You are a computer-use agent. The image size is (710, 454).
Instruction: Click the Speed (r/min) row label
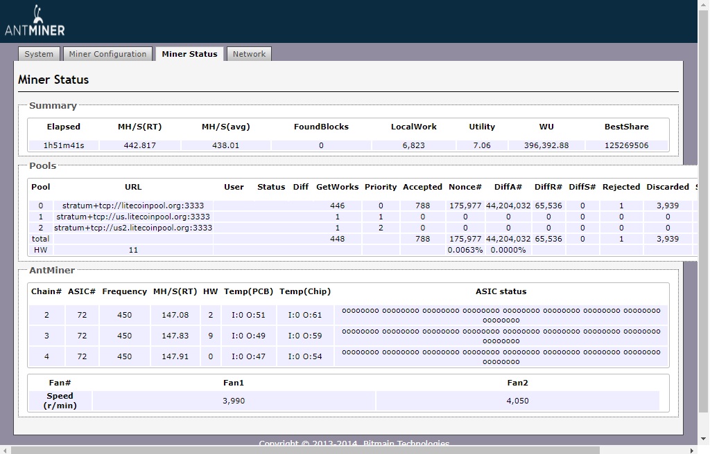click(60, 401)
